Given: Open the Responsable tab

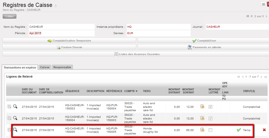Looking at the screenshot, I should point(62,67).
